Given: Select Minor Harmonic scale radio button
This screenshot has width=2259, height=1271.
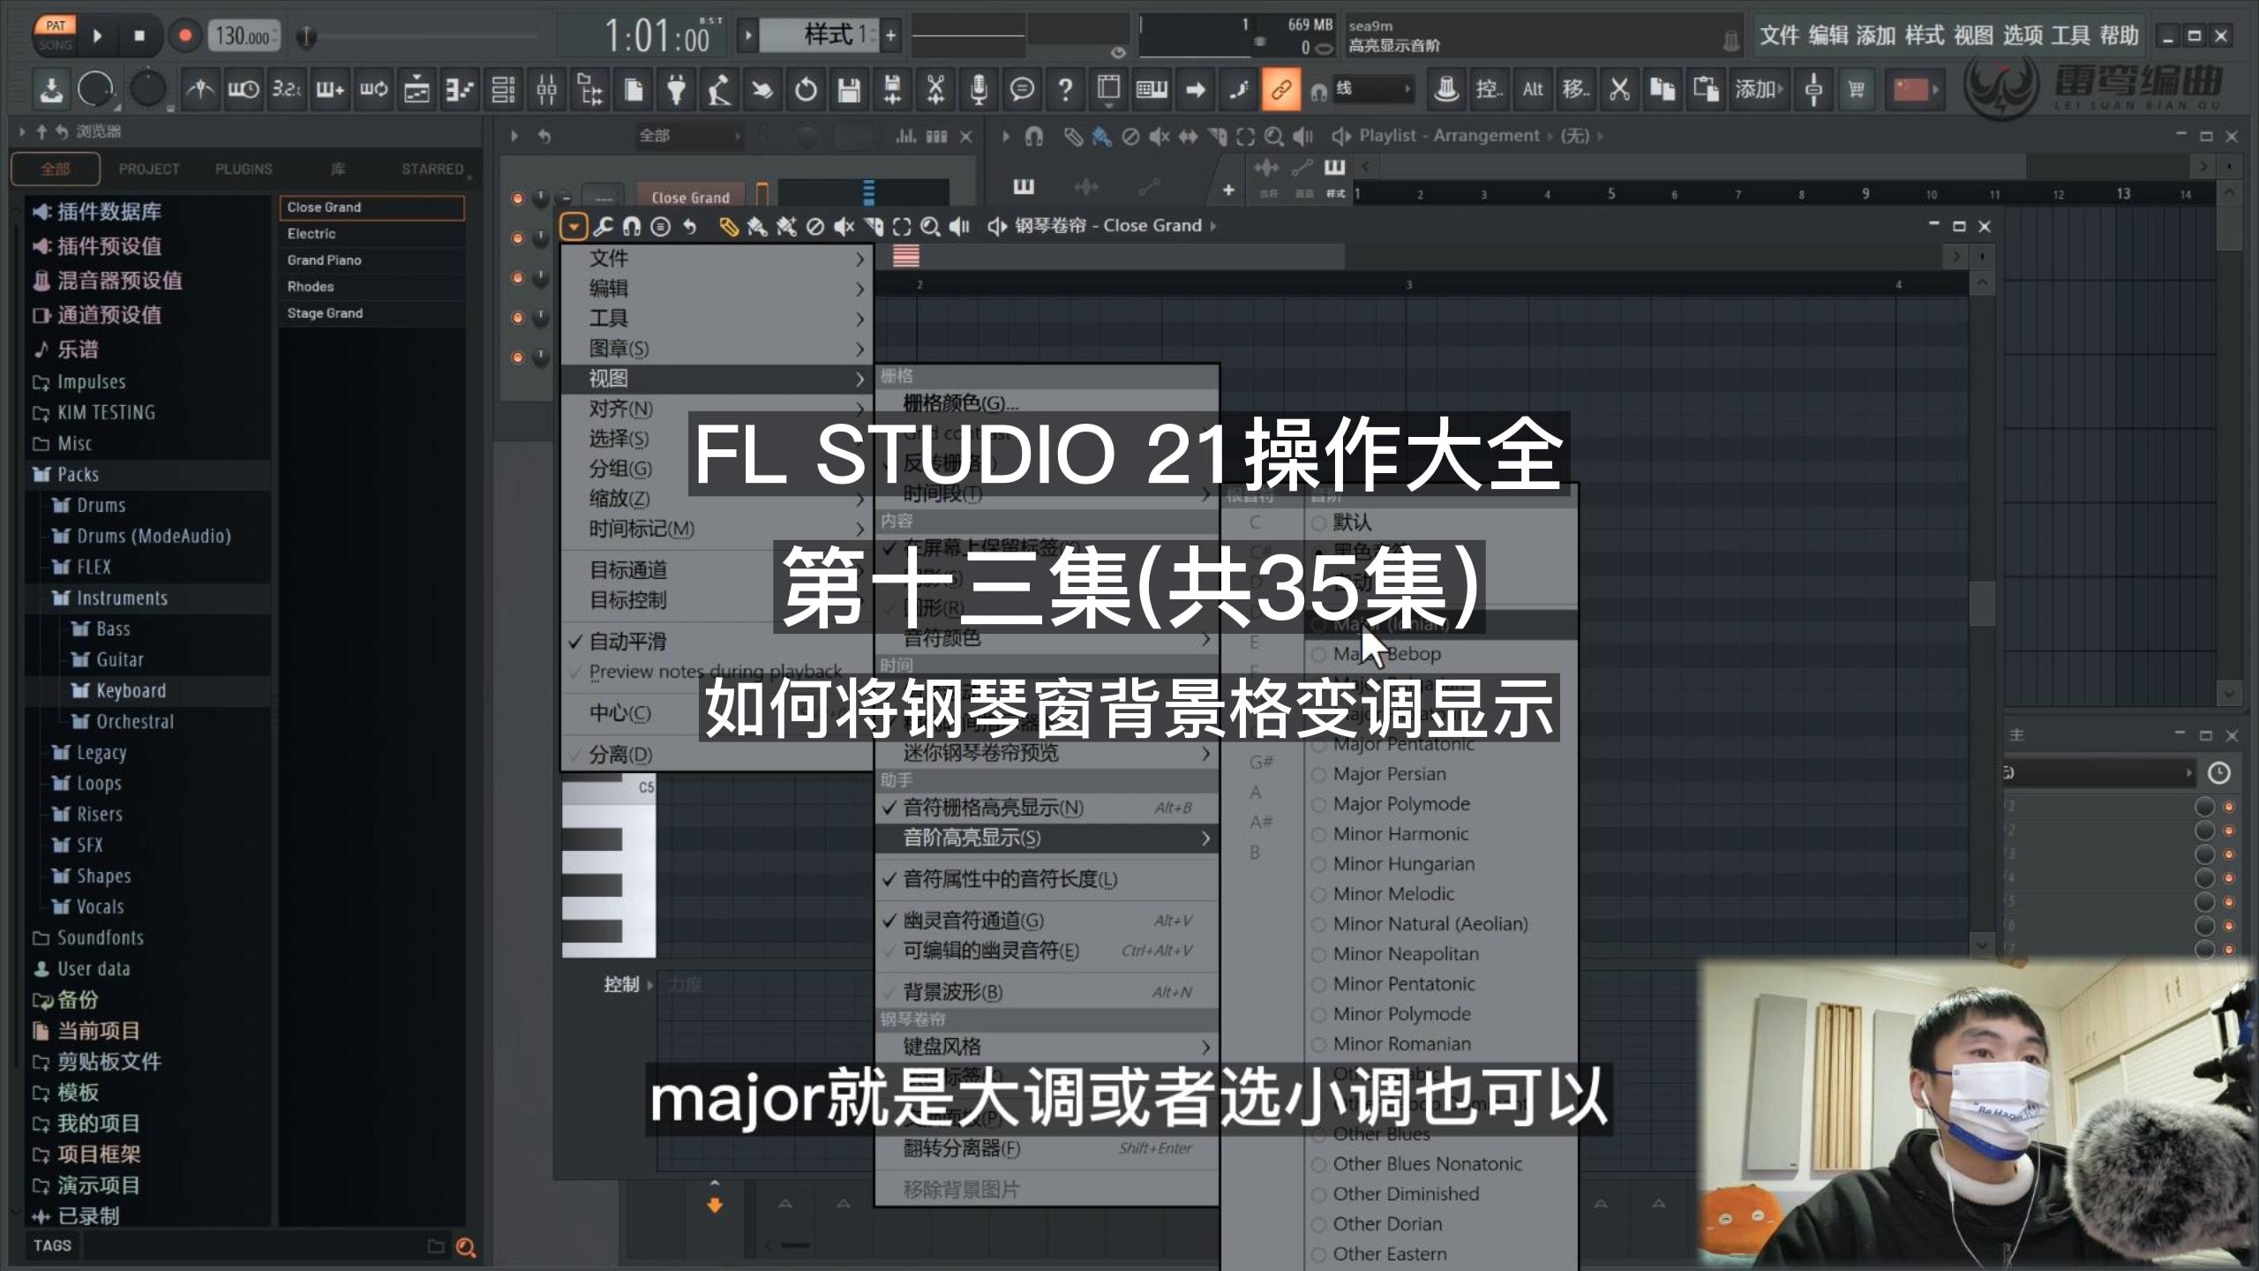Looking at the screenshot, I should (1440, 834).
